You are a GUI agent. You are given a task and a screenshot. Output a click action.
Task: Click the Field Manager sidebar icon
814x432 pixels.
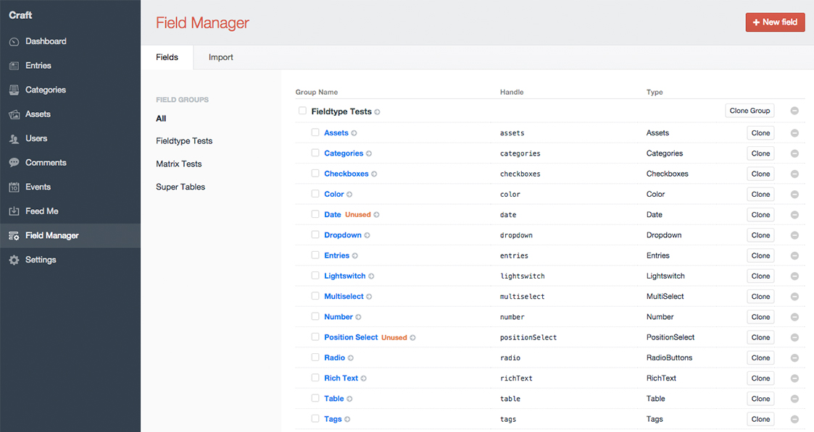[x=14, y=236]
